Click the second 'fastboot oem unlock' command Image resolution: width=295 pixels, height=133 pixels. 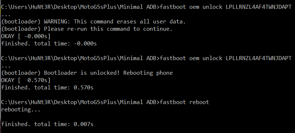(x=191, y=58)
